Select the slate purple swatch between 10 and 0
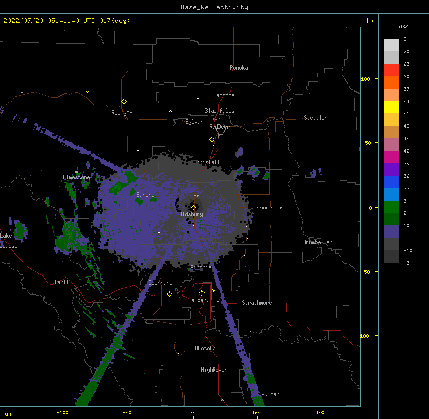429x419 pixels. click(391, 232)
